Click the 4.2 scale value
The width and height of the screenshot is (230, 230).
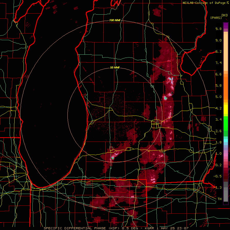point(218,108)
